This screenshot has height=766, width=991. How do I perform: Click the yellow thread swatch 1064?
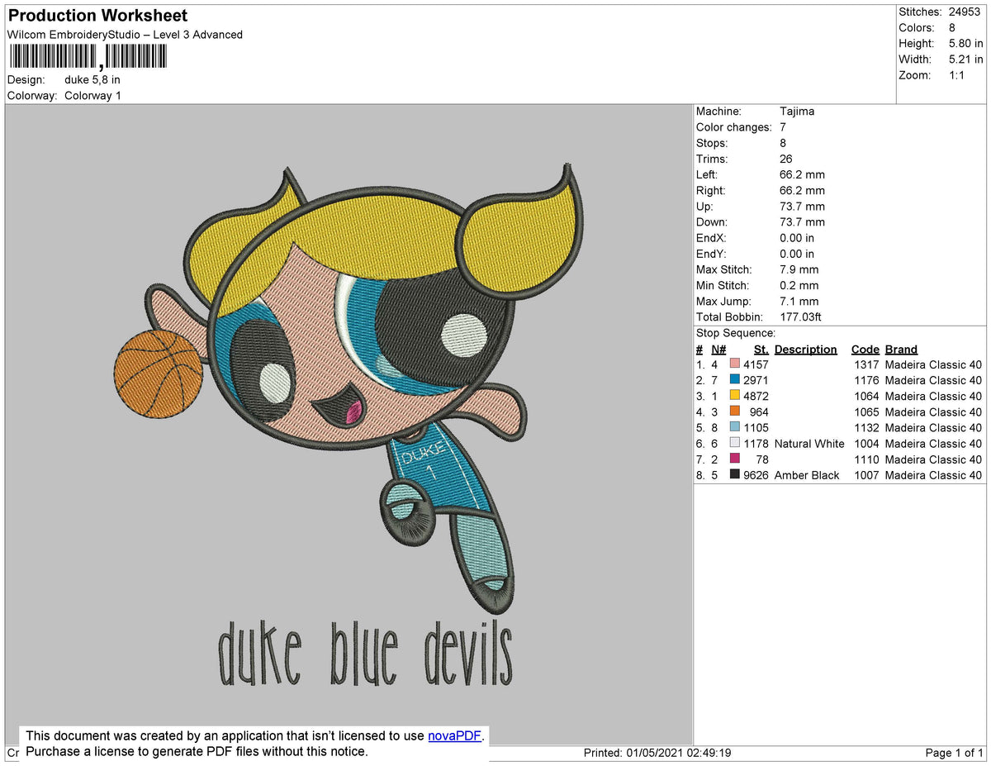[735, 396]
